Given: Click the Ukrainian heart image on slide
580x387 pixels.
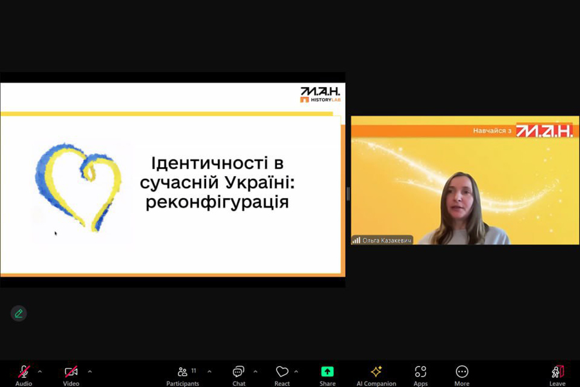Looking at the screenshot, I should coord(79,187).
